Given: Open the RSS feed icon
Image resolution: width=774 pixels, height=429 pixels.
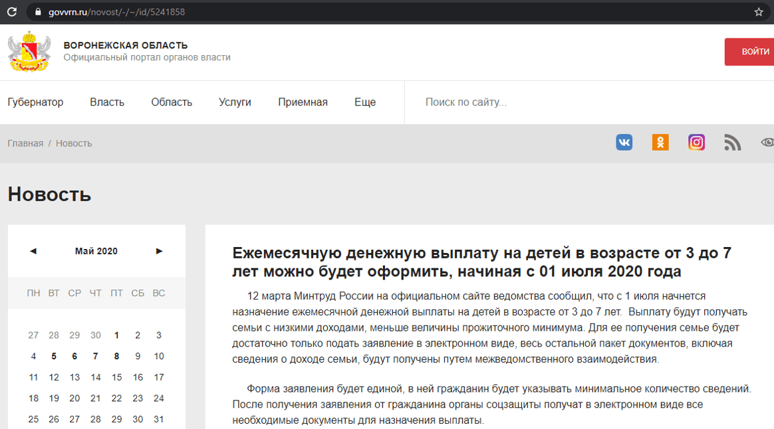Looking at the screenshot, I should click(733, 143).
